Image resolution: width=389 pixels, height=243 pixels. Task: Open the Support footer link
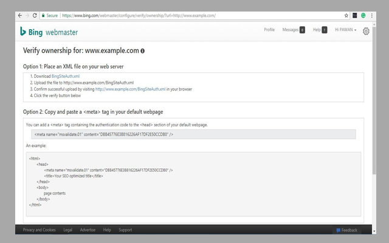(125, 230)
